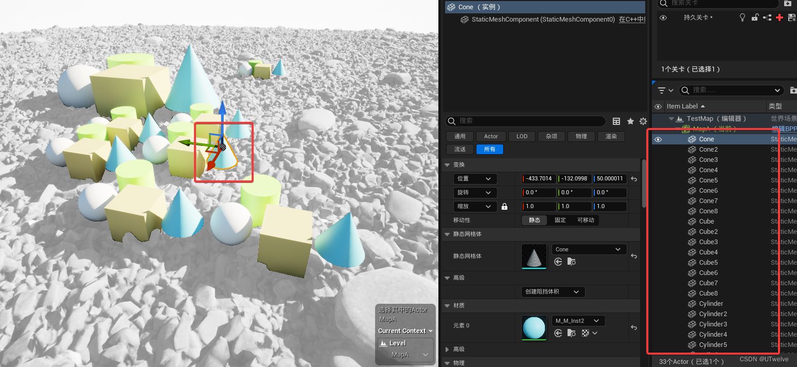Switch details to property matrix table view
797x367 pixels.
coord(616,121)
